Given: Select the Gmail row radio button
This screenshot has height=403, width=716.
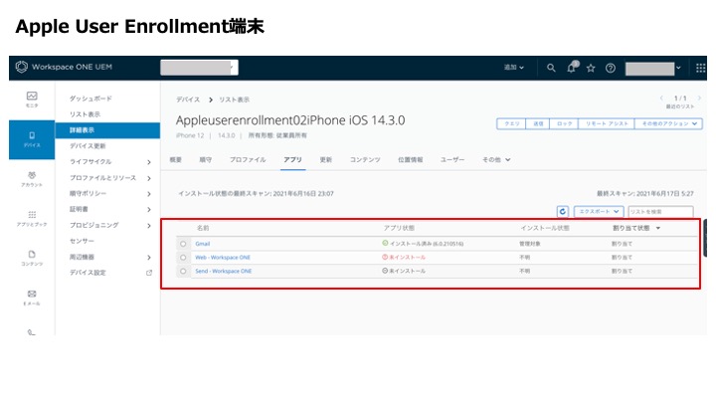Looking at the screenshot, I should pyautogui.click(x=183, y=244).
